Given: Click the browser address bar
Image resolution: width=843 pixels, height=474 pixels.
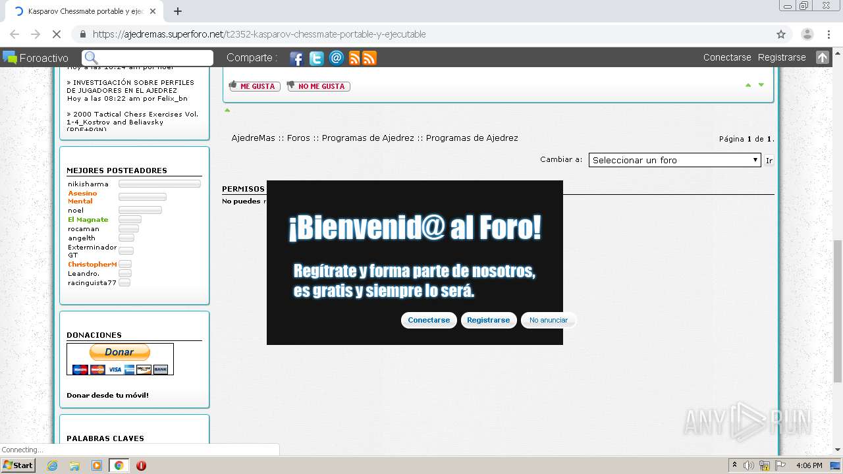Looking at the screenshot, I should [x=421, y=34].
